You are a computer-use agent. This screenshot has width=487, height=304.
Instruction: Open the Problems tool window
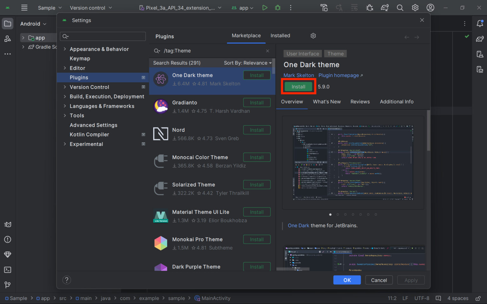[8, 240]
